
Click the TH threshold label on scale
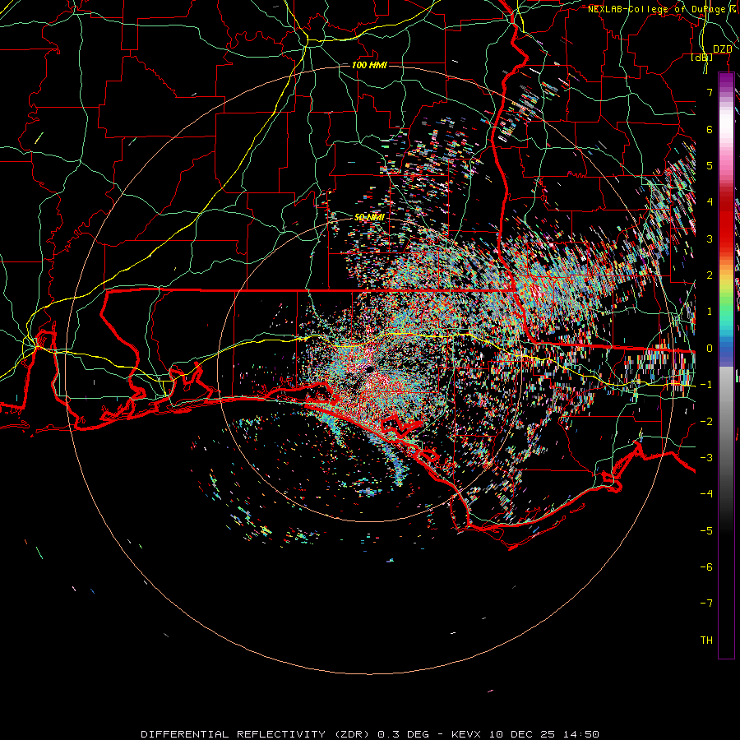click(706, 641)
